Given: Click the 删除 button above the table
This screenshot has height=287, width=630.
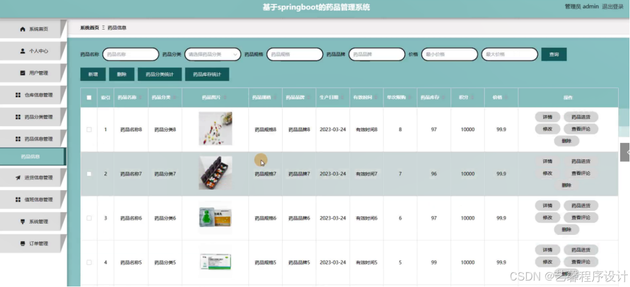Looking at the screenshot, I should (x=121, y=74).
